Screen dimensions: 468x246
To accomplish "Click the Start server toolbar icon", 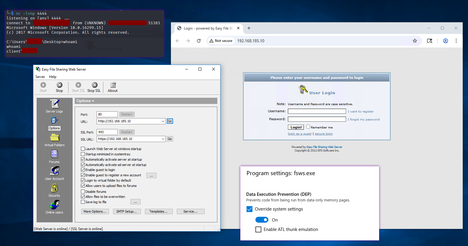I will tap(43, 87).
